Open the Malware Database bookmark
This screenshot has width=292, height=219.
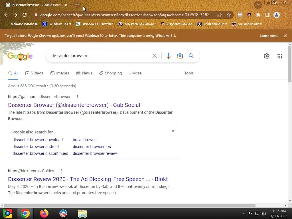click(x=21, y=24)
